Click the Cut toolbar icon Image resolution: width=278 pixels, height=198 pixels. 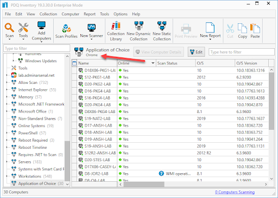230,28
